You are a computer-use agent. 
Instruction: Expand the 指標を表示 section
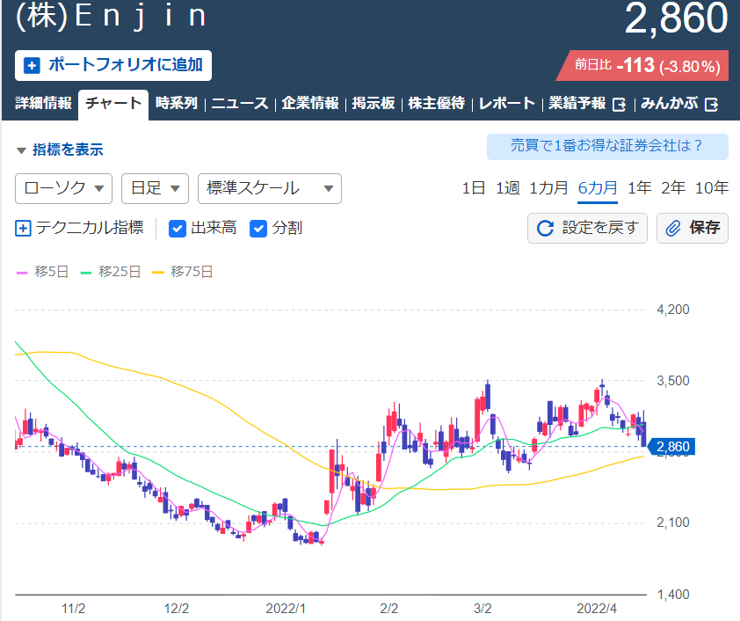click(x=60, y=150)
